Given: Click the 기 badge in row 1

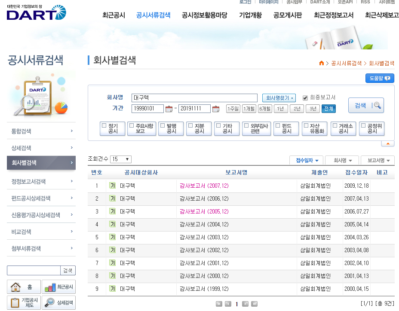Looking at the screenshot, I should [113, 186].
